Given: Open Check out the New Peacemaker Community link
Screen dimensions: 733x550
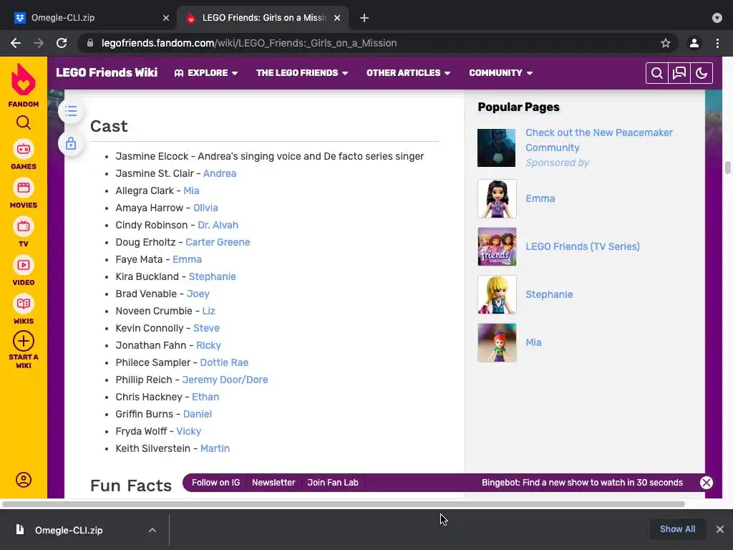Looking at the screenshot, I should tap(599, 140).
